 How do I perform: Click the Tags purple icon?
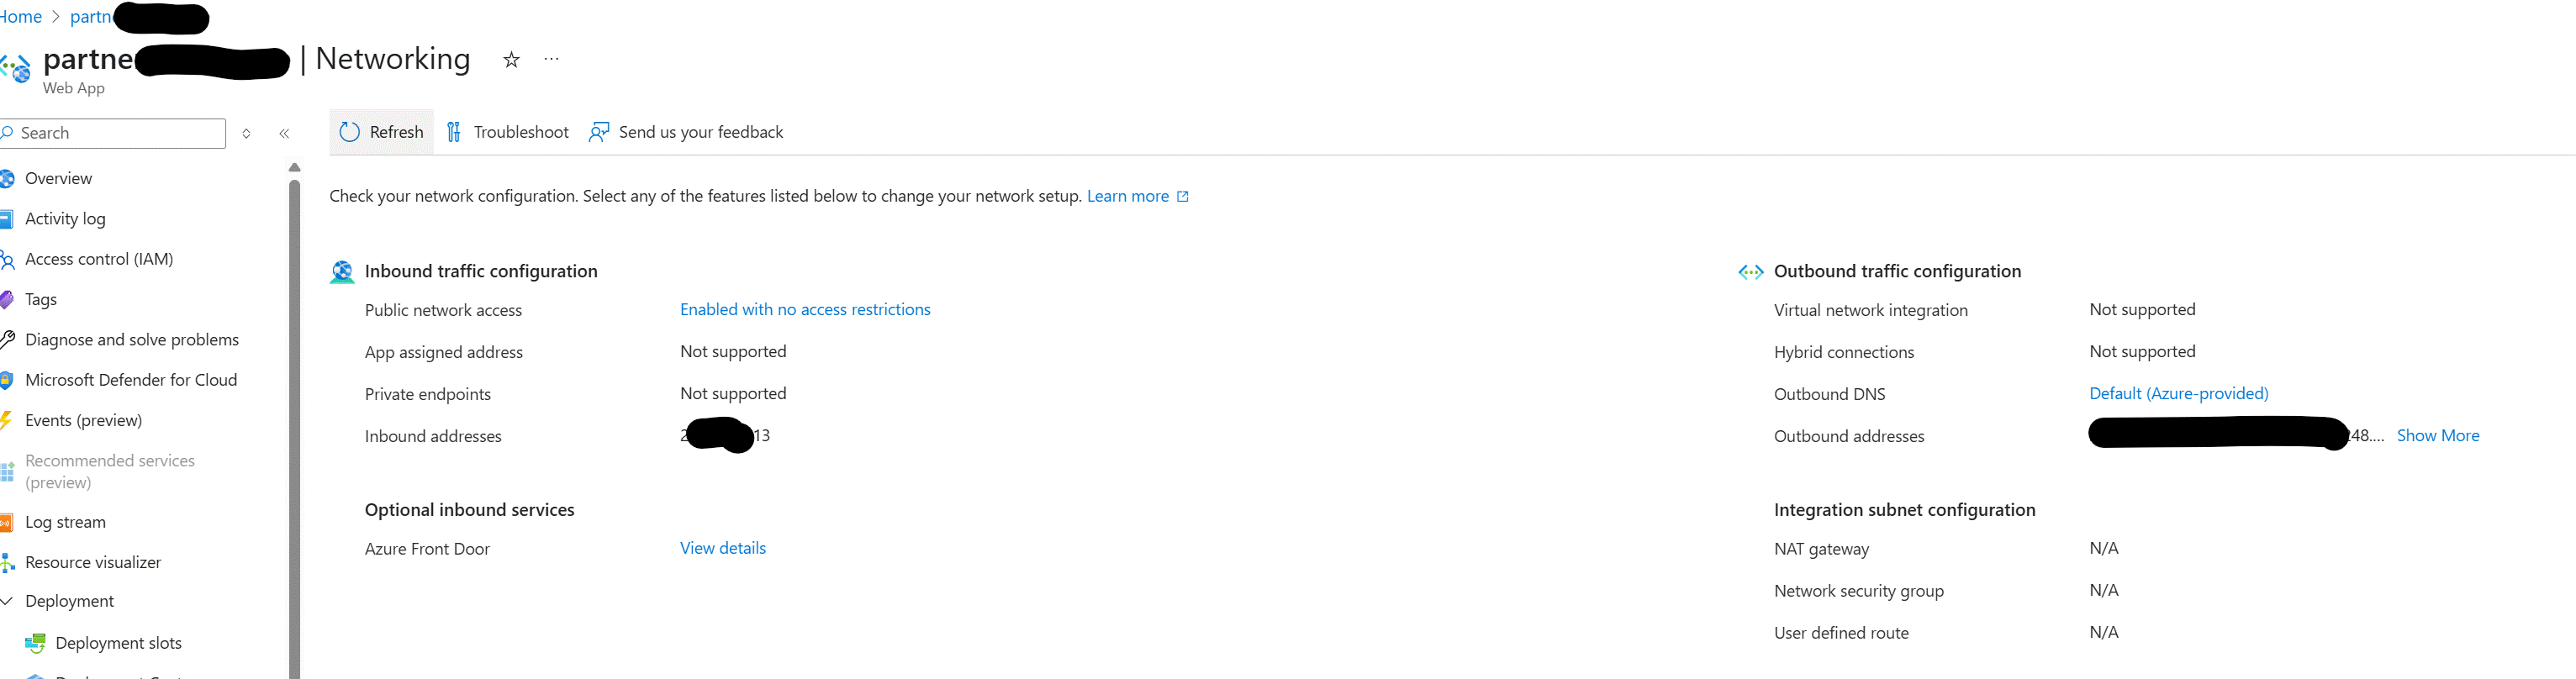(x=6, y=299)
